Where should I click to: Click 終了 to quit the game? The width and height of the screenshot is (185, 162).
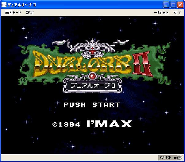(177, 12)
